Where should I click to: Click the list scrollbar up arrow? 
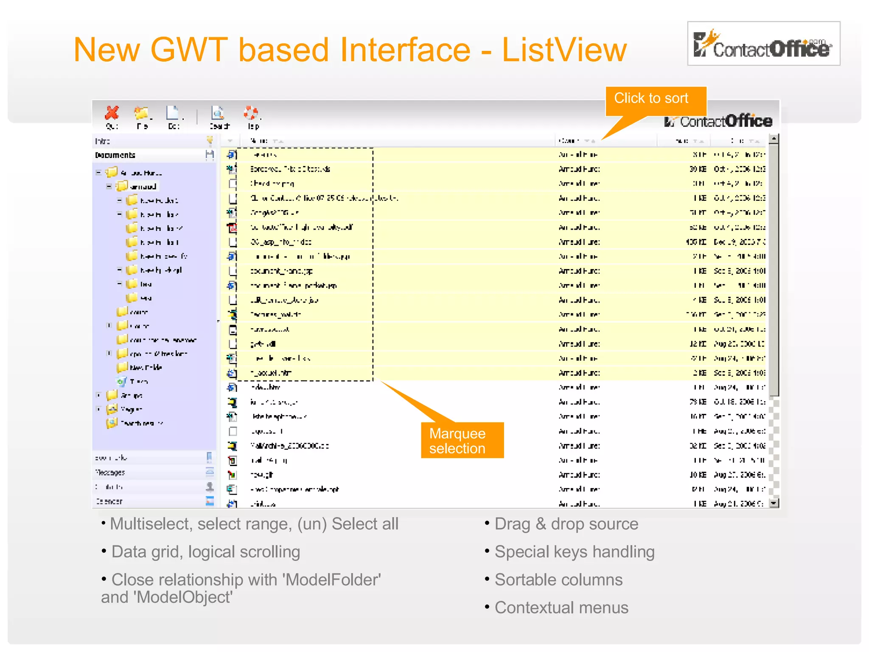tap(774, 139)
